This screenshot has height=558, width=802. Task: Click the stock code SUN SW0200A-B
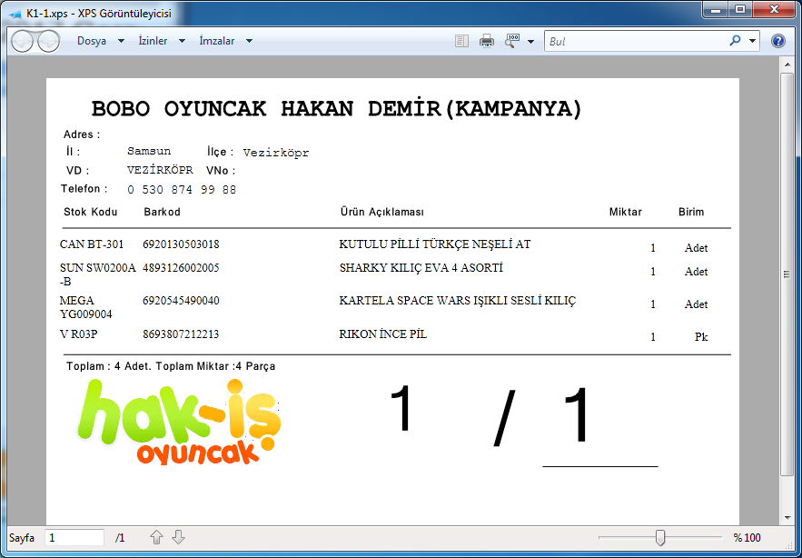point(98,274)
